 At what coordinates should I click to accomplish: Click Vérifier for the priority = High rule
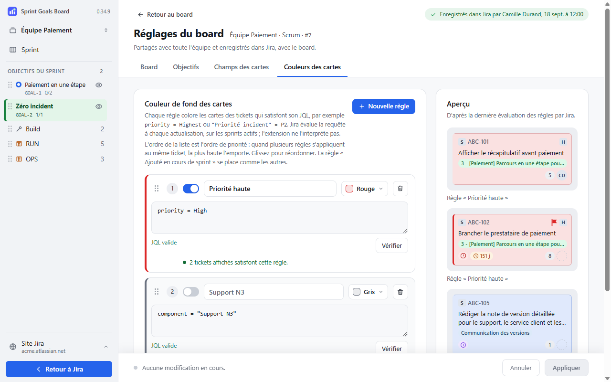tap(392, 245)
